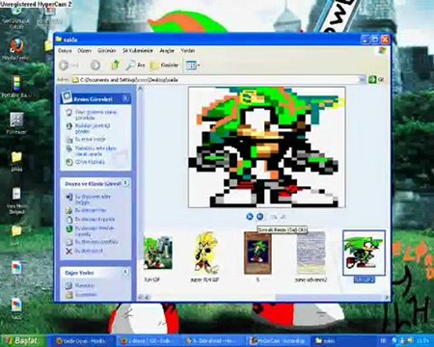
Task: Select the yellow super hedgehog thumbnail
Action: (204, 253)
